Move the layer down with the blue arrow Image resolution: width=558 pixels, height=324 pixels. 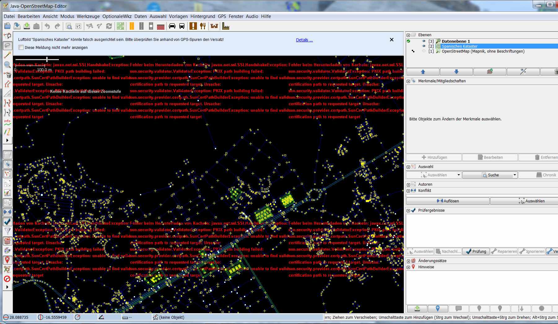point(456,72)
